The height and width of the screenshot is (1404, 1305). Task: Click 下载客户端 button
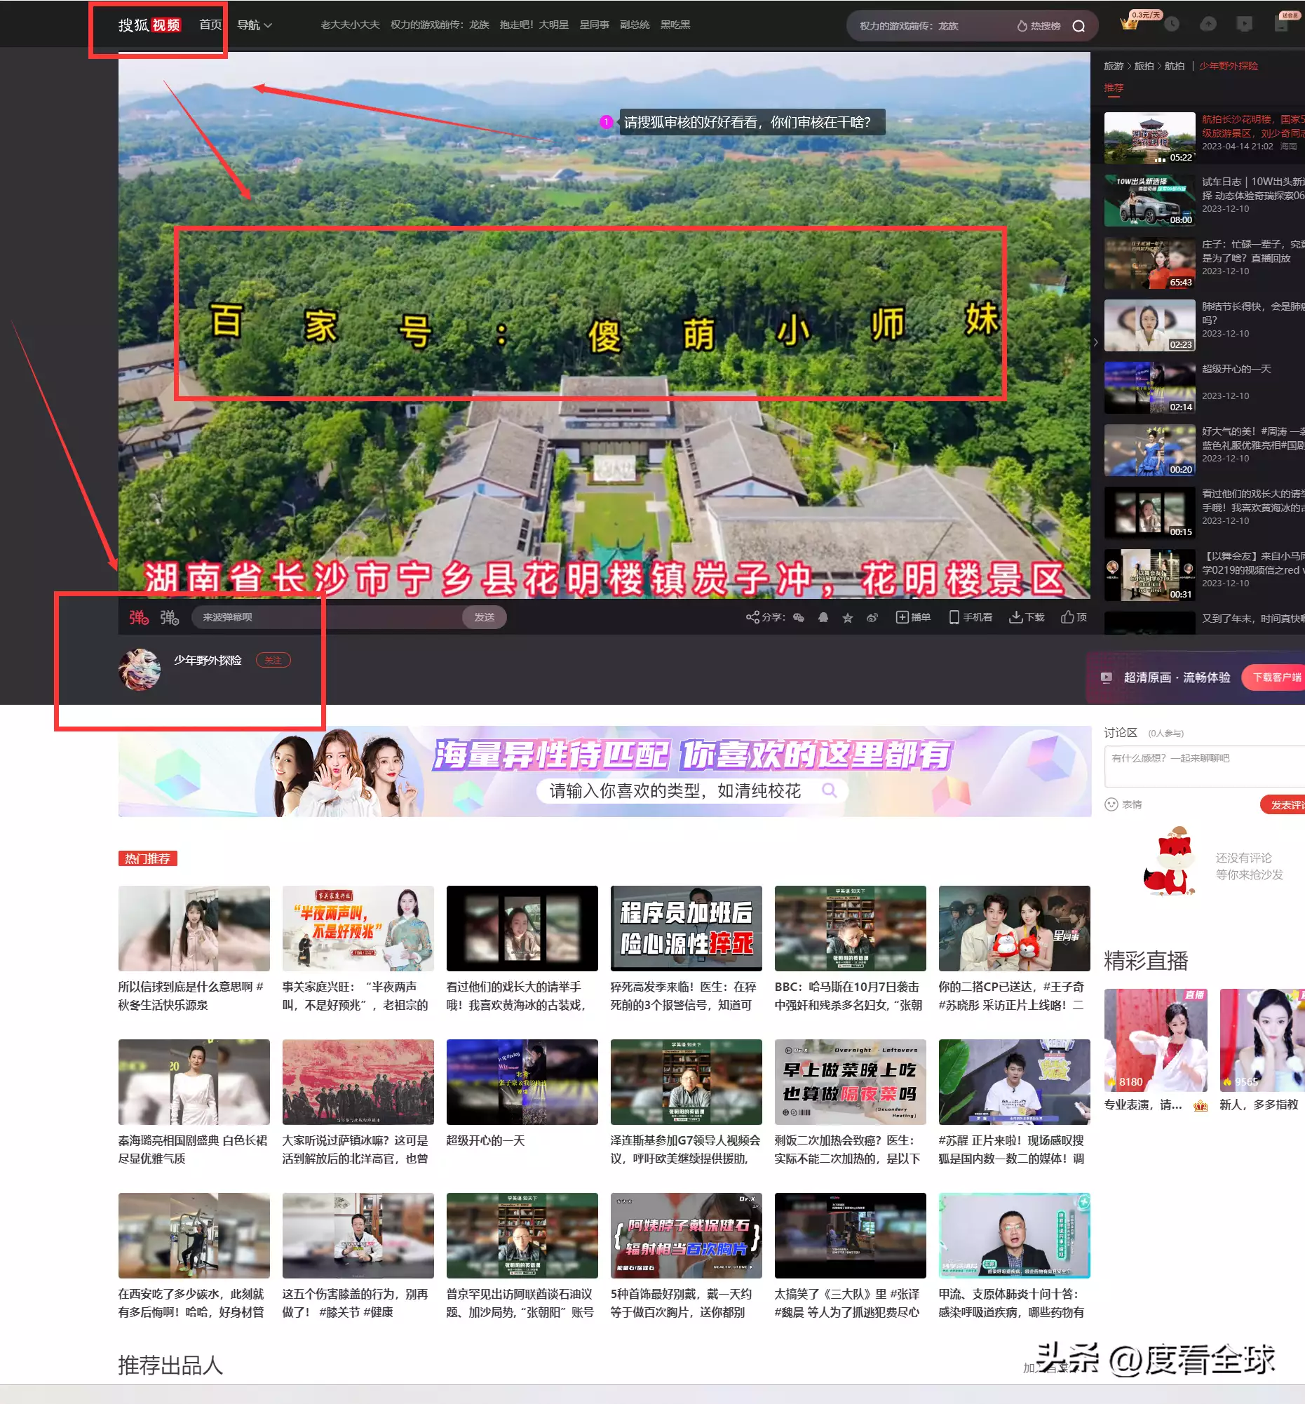[x=1274, y=677]
